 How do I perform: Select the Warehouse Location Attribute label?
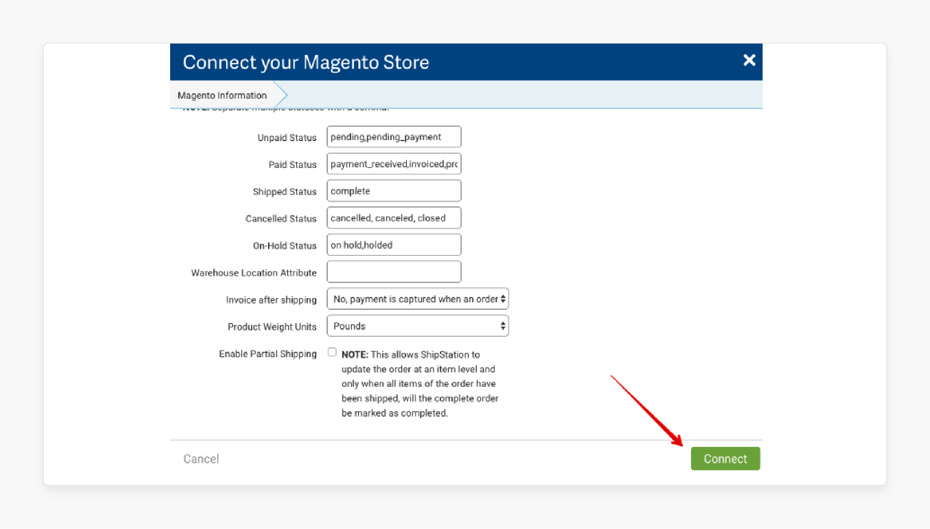coord(254,273)
